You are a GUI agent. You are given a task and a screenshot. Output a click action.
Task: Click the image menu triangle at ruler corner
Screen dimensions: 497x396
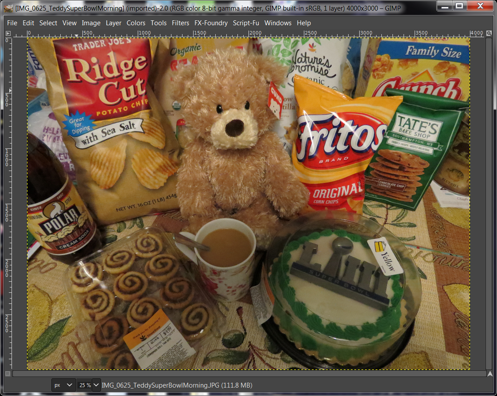tap(8, 33)
